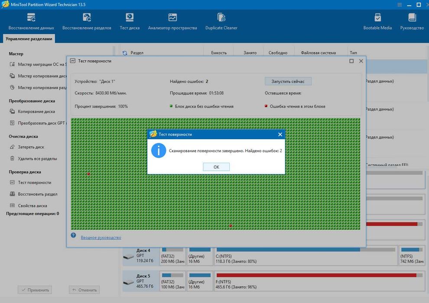Click the Найдено ошибок: 2 text

[189, 81]
